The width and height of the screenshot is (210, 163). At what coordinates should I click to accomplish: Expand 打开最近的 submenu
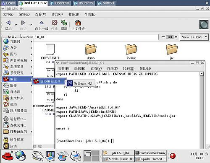18,132
